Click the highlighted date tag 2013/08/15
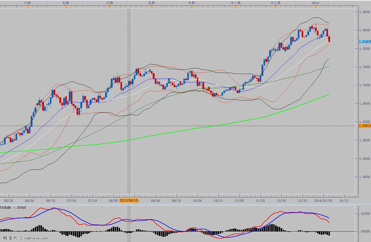Screen dimensions: 371x242 (129, 201)
